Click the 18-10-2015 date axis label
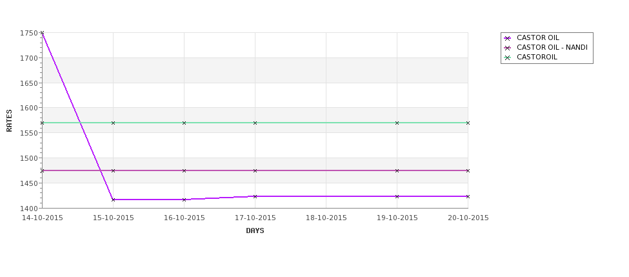Viewport: 629px width, 277px height. pyautogui.click(x=326, y=218)
